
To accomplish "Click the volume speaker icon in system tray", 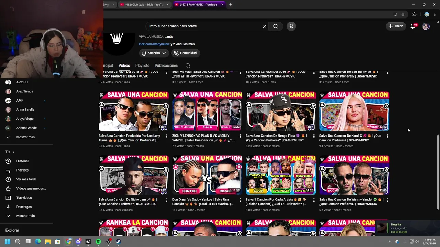I will tap(417, 242).
